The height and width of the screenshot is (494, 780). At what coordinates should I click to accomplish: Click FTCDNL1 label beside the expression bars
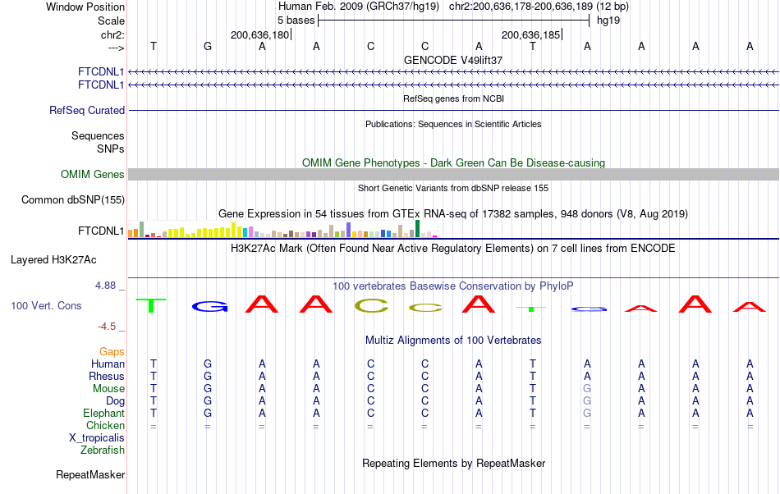coord(101,231)
